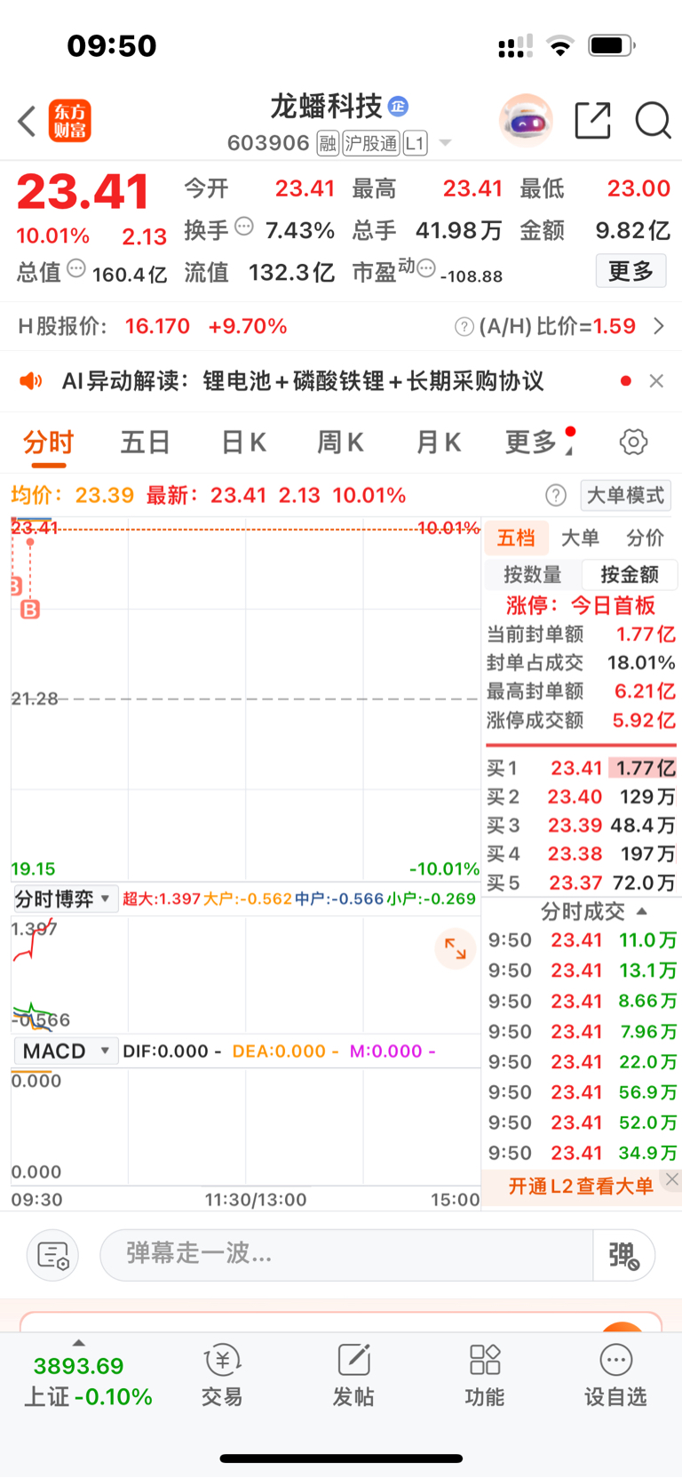Tap the back arrow in the header
The image size is (682, 1478).
tap(27, 121)
